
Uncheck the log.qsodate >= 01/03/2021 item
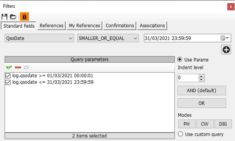pos(8,76)
